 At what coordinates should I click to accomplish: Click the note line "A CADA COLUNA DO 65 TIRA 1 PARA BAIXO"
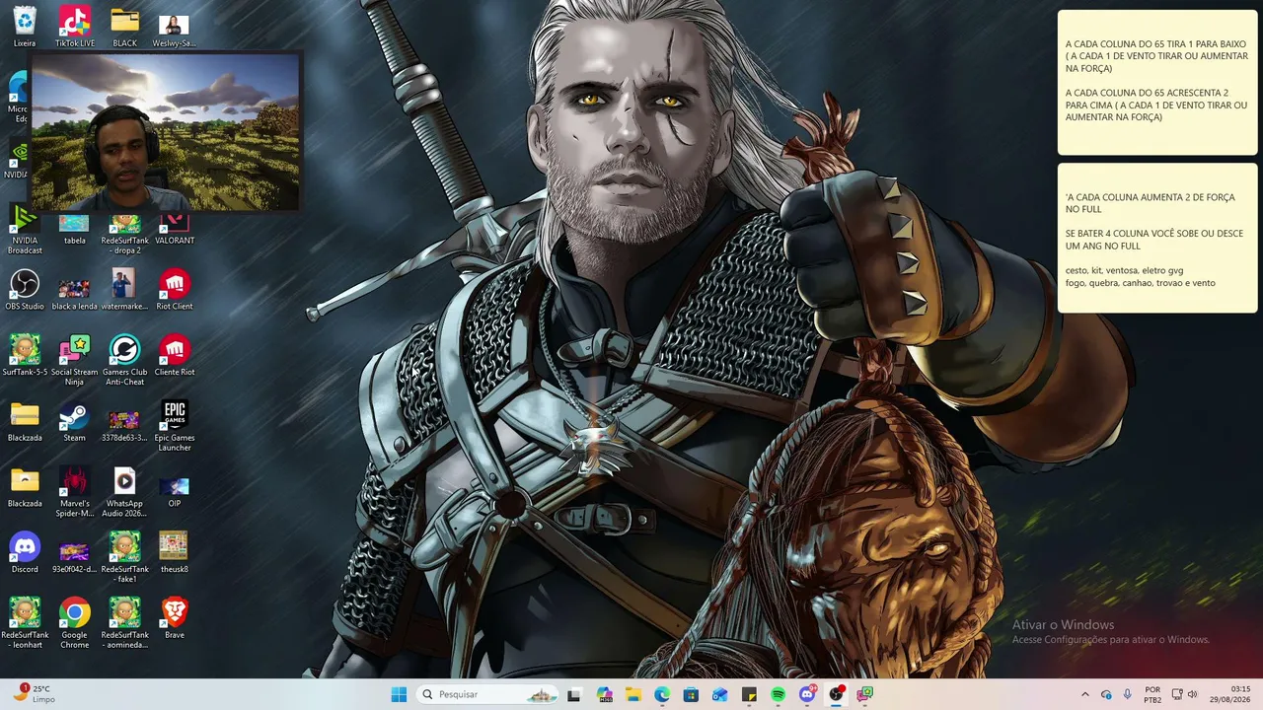point(1155,44)
